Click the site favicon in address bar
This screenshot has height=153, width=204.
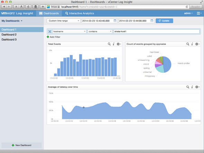point(48,7)
